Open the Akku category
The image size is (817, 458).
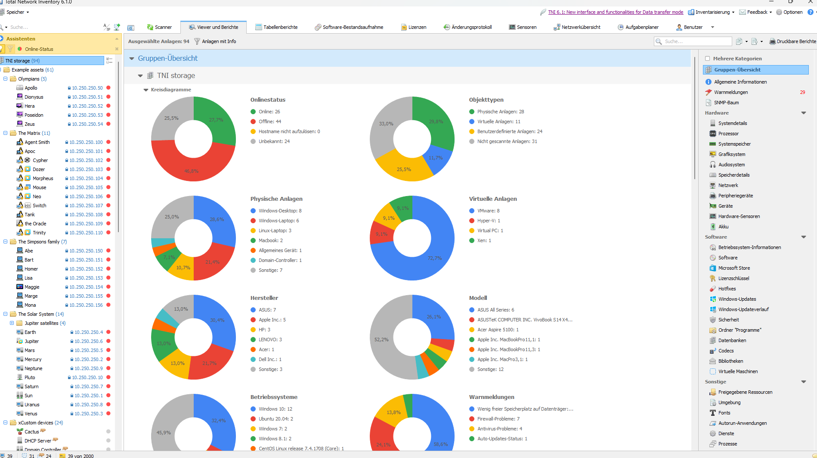[x=723, y=227]
